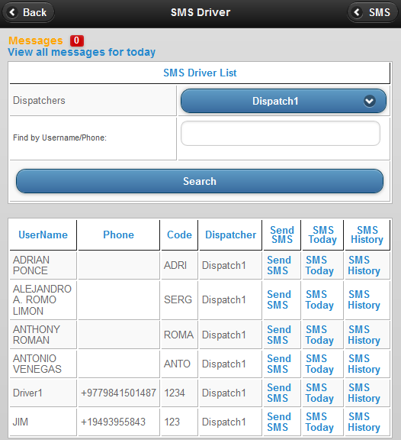Click the Back arrow icon
Image resolution: width=401 pixels, height=440 pixels.
coord(12,12)
